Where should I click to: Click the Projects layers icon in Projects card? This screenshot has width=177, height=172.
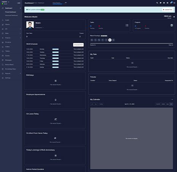[x=172, y=25]
